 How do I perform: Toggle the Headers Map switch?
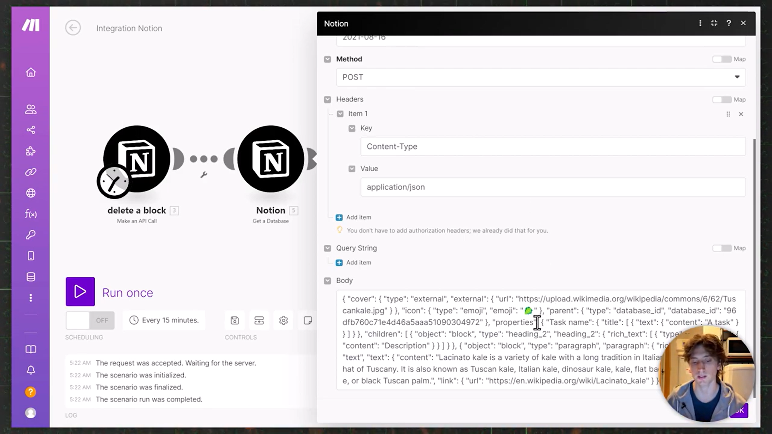(722, 100)
